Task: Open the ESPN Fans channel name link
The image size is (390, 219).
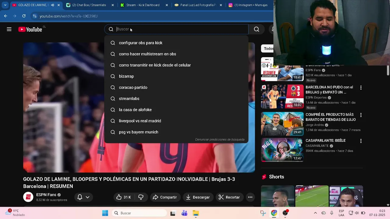Action: coord(46,195)
